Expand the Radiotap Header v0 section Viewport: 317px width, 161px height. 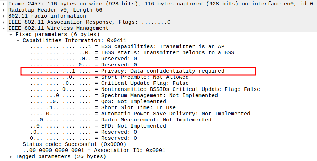[x=4, y=10]
